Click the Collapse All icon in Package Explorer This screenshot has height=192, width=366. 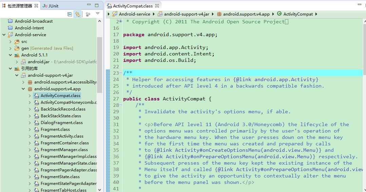(70, 14)
